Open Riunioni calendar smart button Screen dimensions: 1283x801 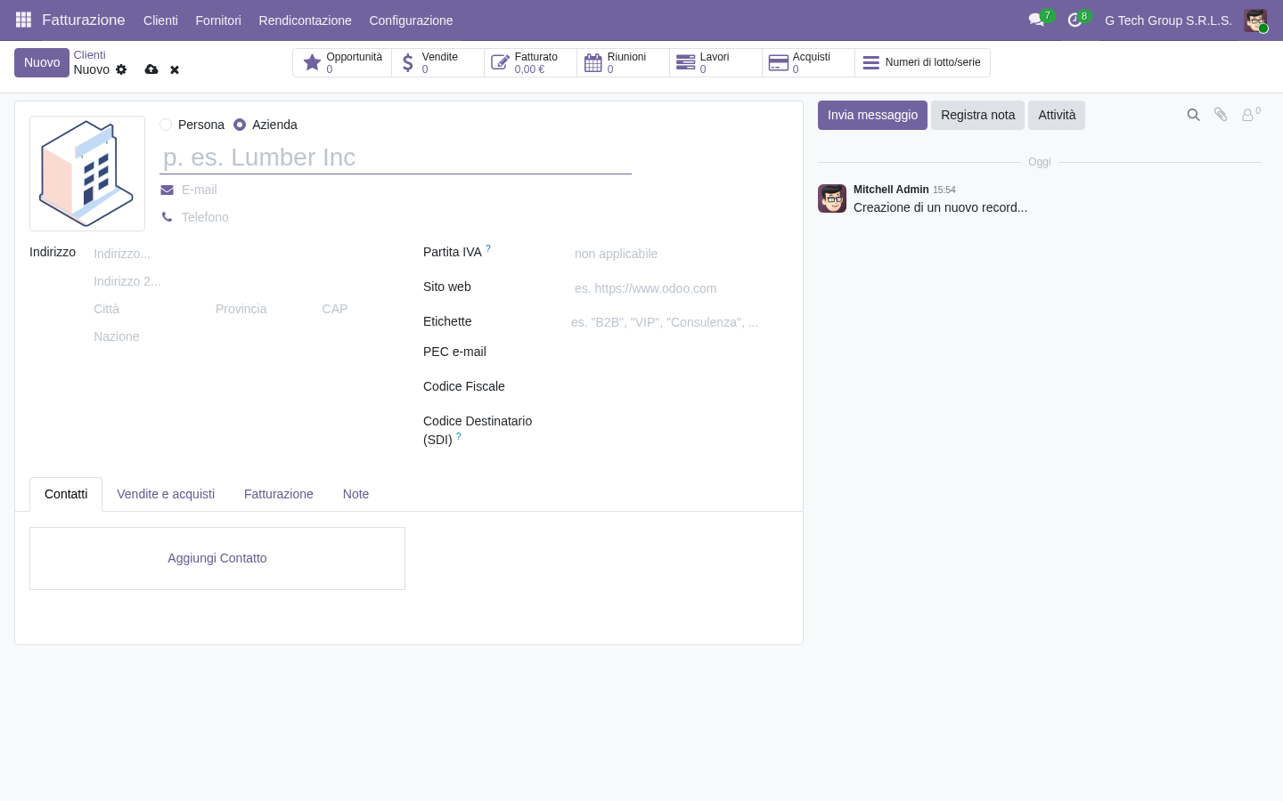click(623, 62)
